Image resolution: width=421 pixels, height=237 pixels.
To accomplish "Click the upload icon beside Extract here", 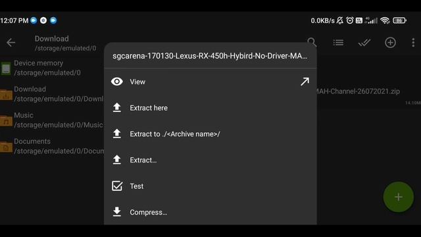I will click(117, 107).
